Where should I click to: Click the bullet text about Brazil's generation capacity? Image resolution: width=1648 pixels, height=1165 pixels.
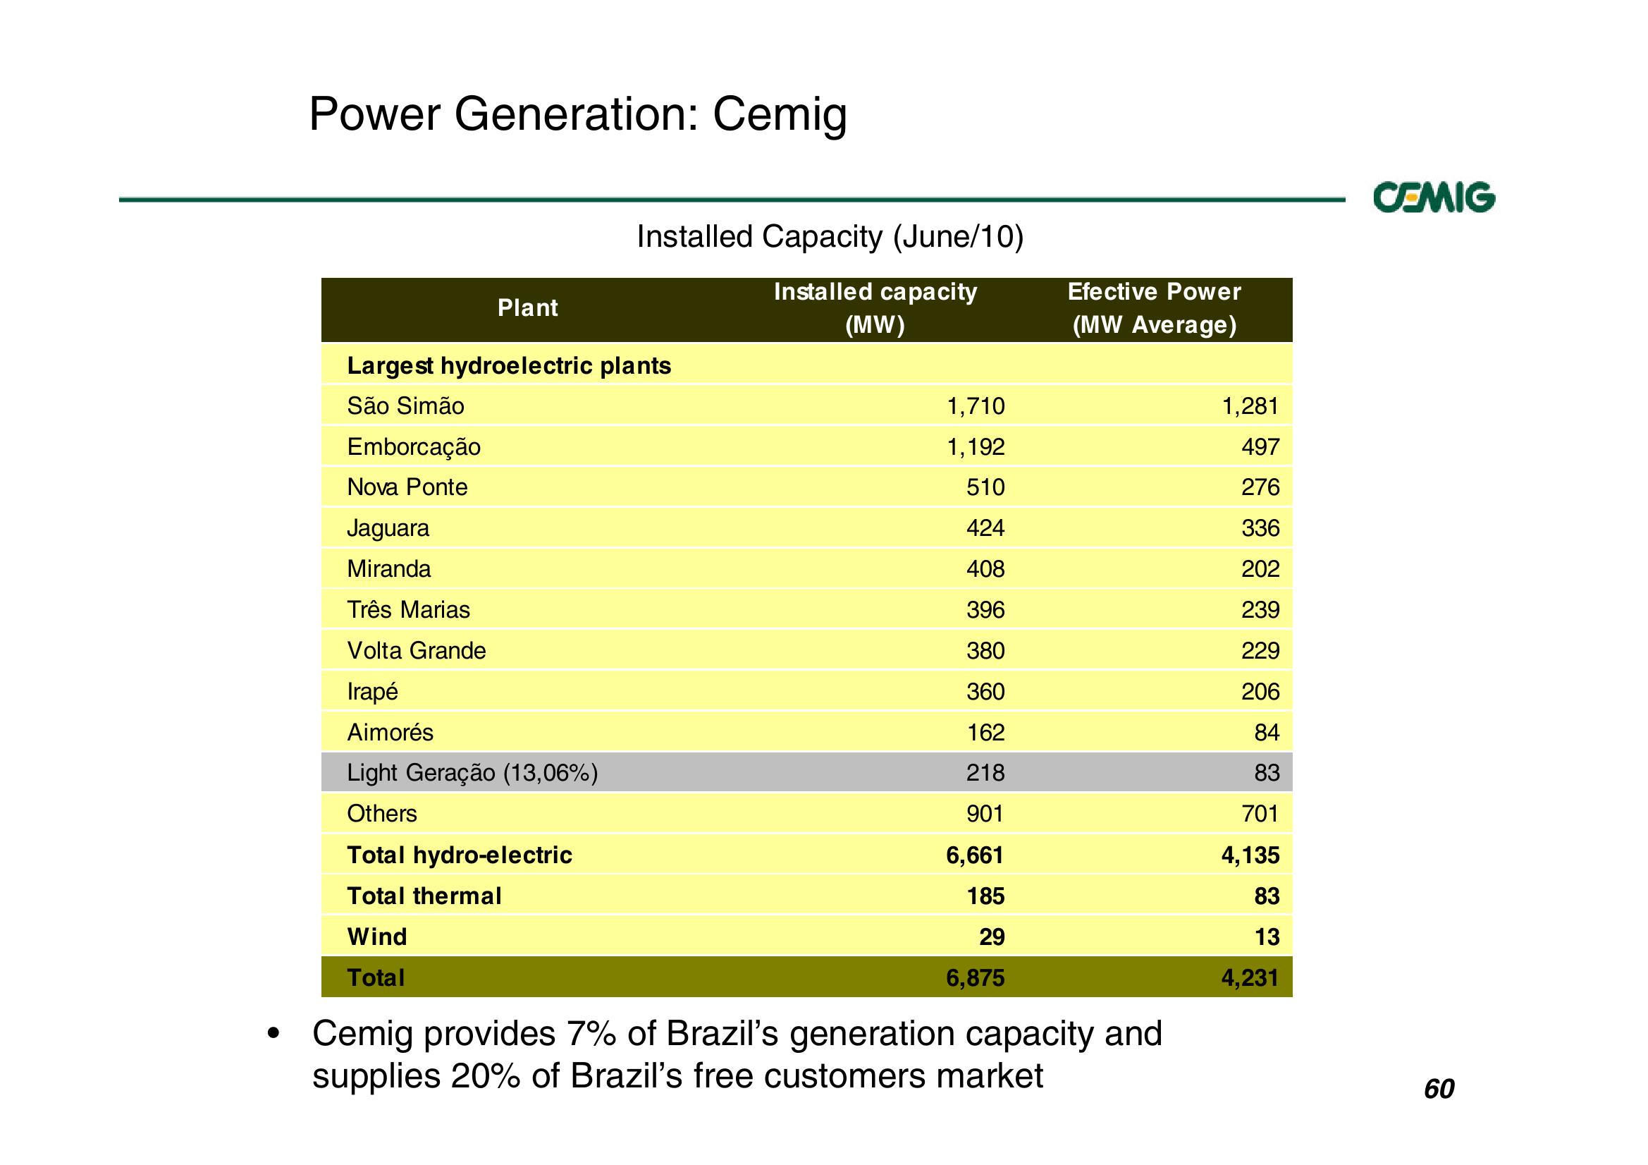click(737, 1056)
